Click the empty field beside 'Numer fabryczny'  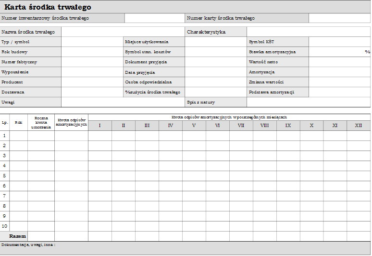[x=92, y=62]
